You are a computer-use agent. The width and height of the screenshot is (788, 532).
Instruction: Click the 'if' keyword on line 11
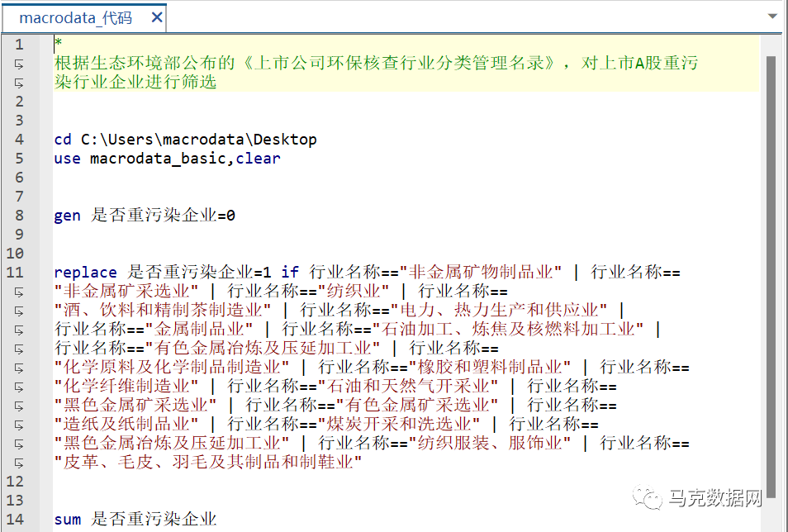pos(290,272)
